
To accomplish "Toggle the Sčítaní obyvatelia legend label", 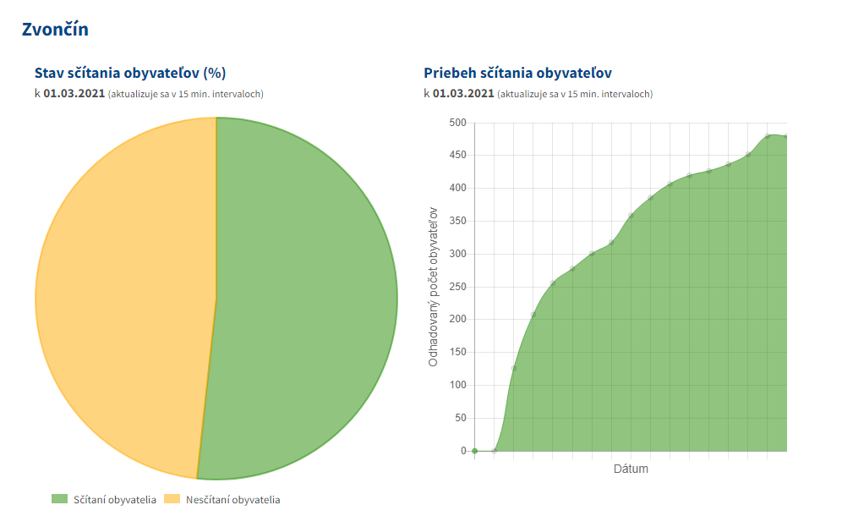I will 114,500.
